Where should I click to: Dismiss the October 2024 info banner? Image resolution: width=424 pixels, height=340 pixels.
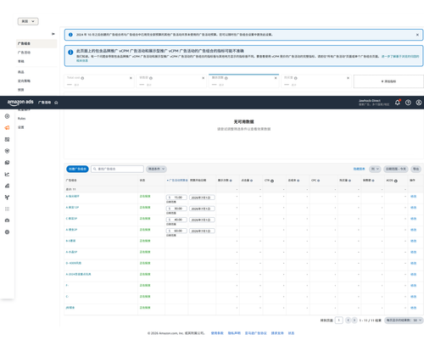point(417,35)
